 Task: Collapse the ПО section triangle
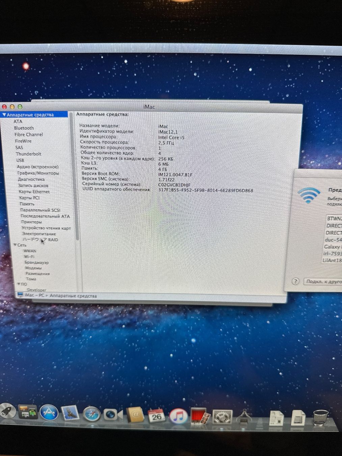[x=19, y=284]
